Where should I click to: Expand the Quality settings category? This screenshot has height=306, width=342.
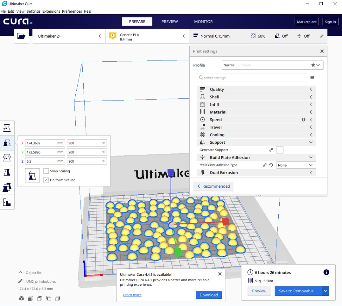pyautogui.click(x=256, y=89)
